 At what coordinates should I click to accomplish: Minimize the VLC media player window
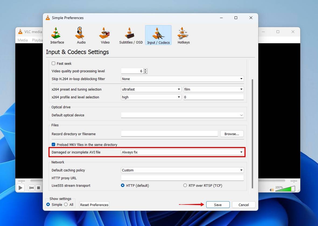click(263, 32)
